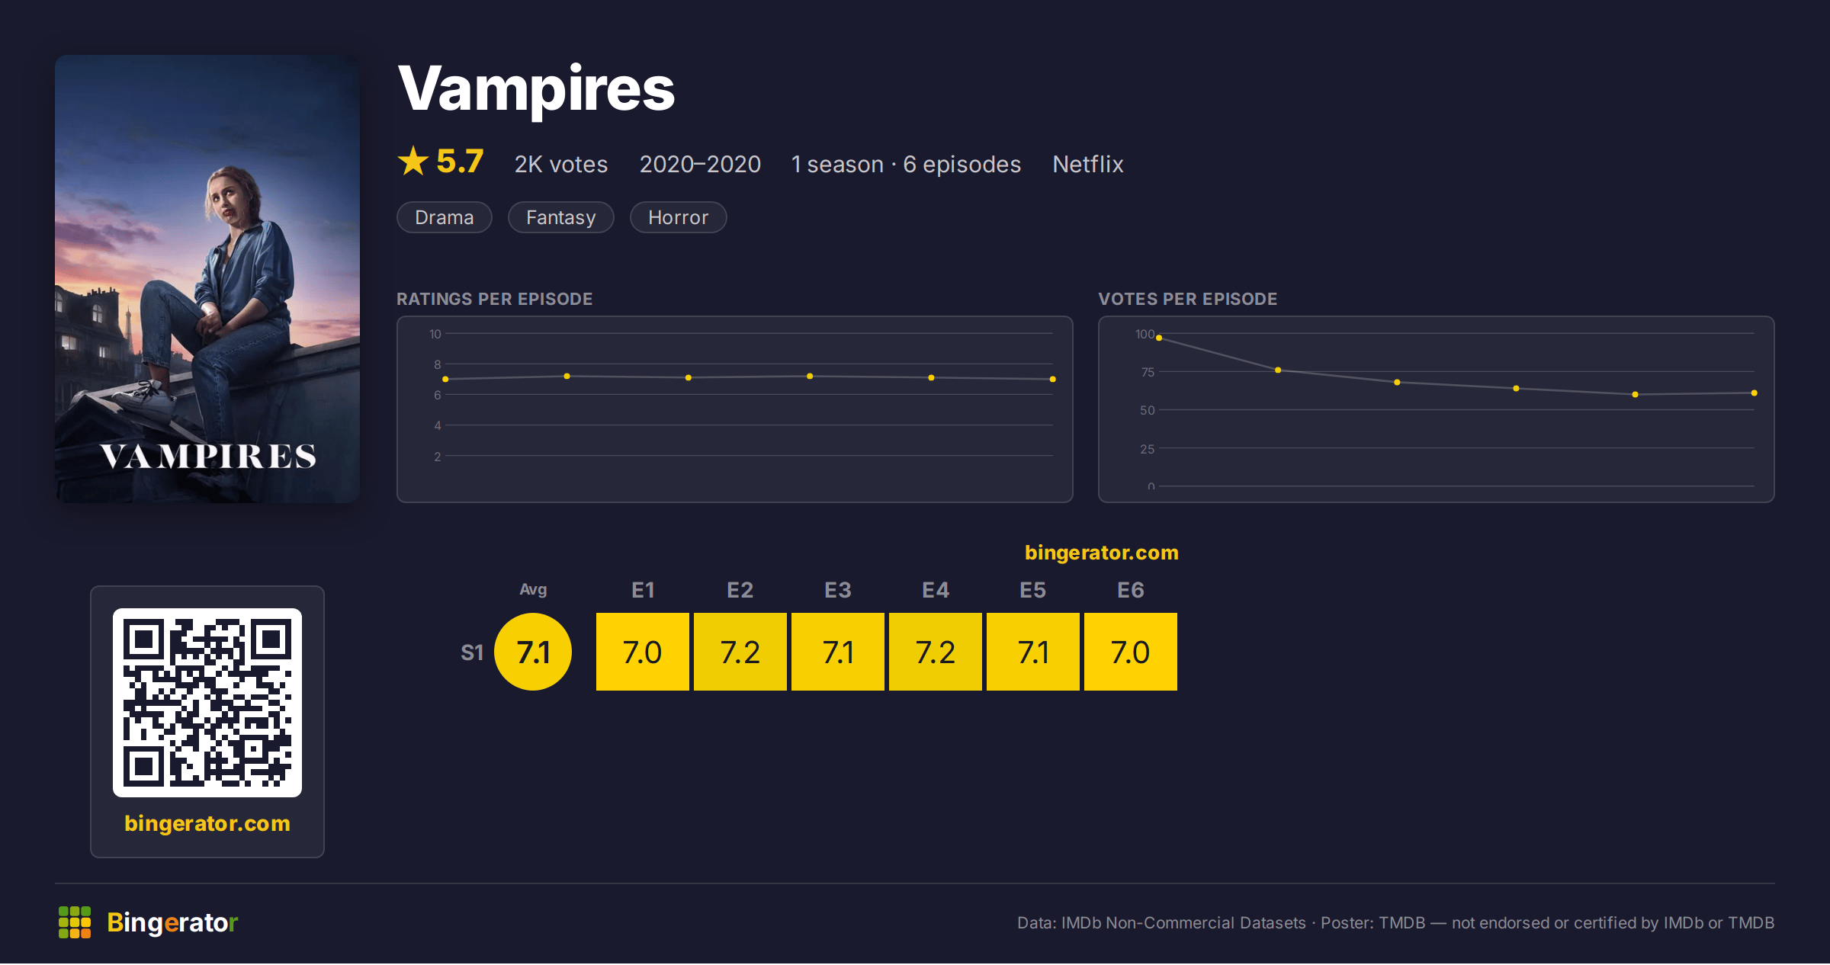This screenshot has width=1830, height=965.
Task: Select the Horror genre tag
Action: click(679, 217)
